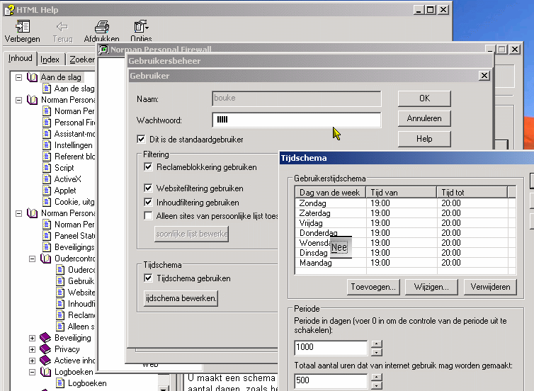
Task: Click into the Wachtwoord password field
Action: pos(297,120)
